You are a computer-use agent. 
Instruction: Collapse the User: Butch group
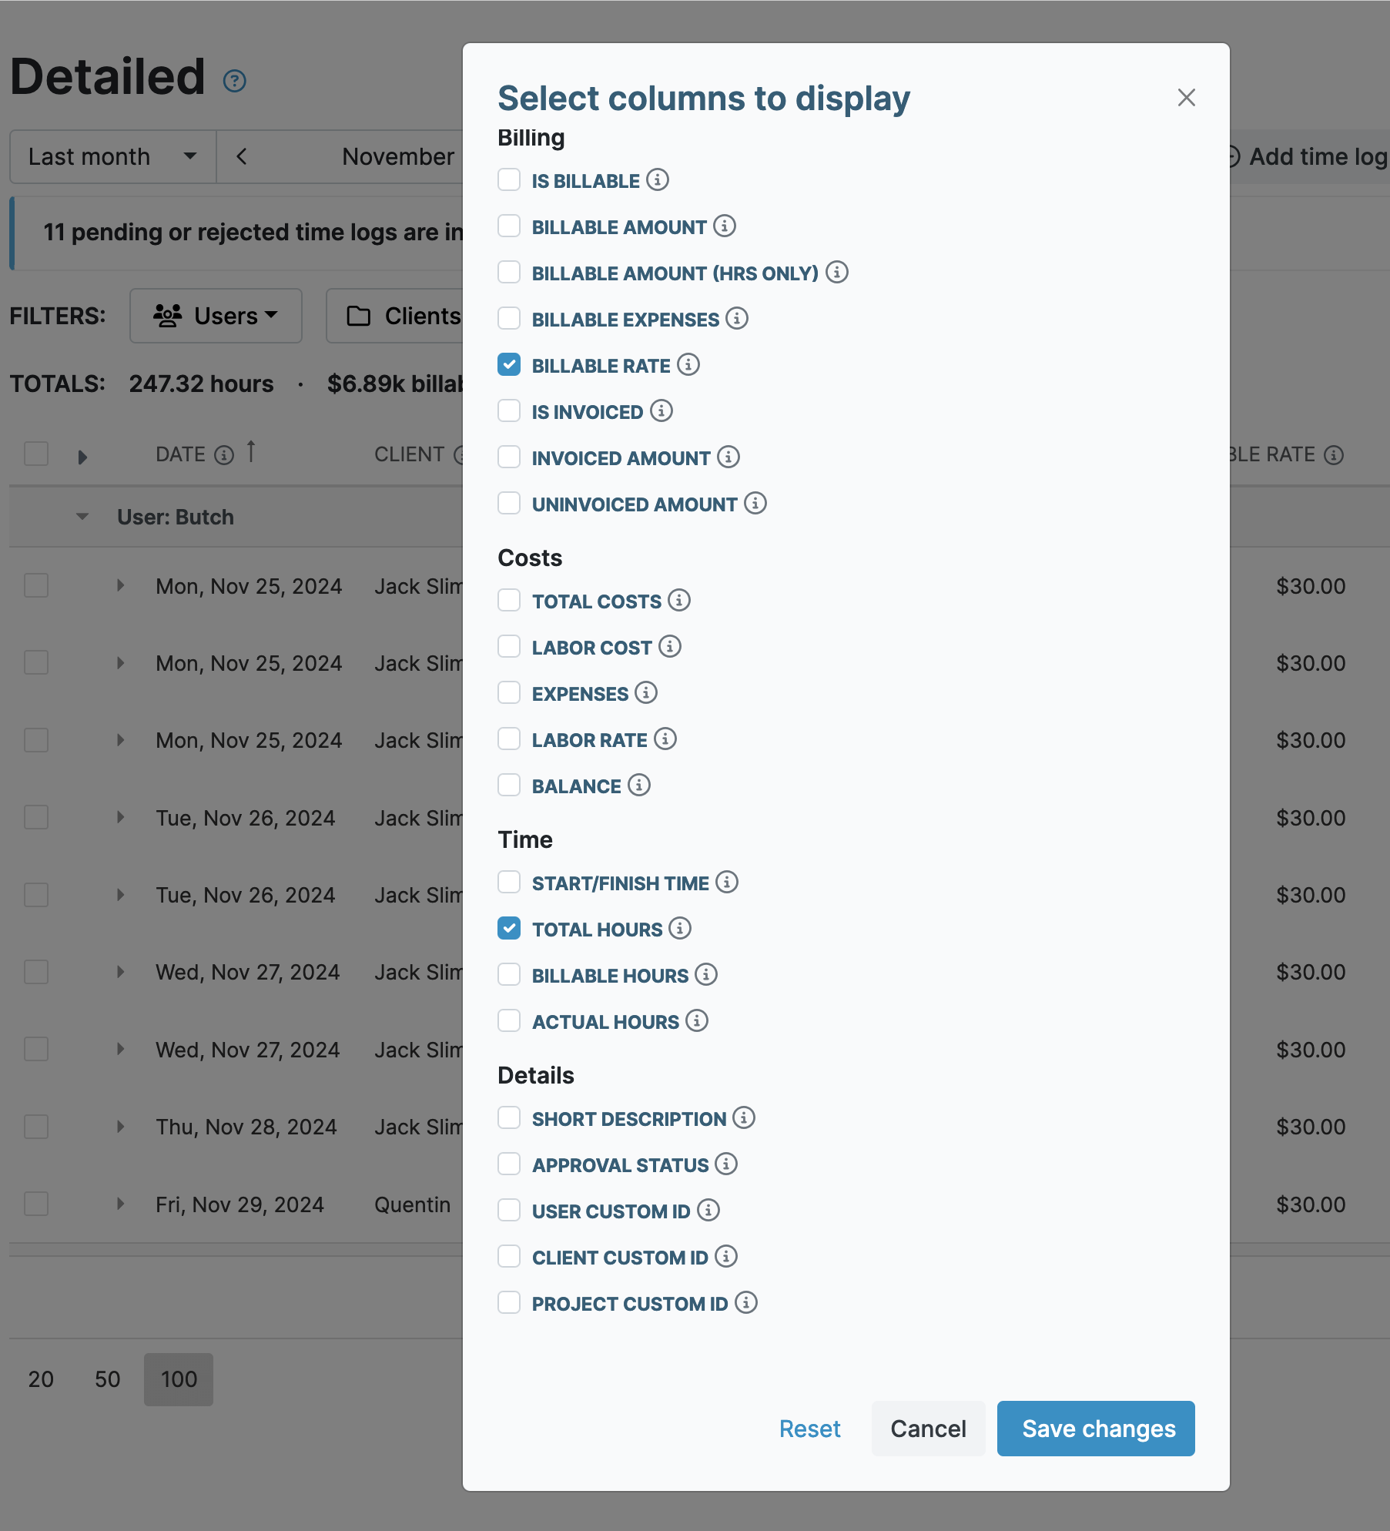82,517
